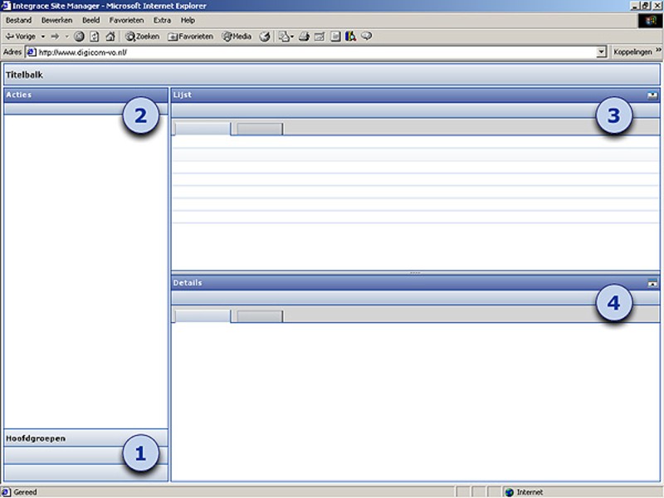
Task: Open the Beeld menu
Action: [x=90, y=20]
